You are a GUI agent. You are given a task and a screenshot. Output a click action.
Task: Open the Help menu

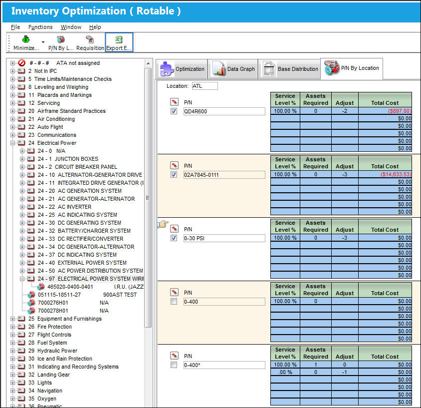[x=95, y=27]
